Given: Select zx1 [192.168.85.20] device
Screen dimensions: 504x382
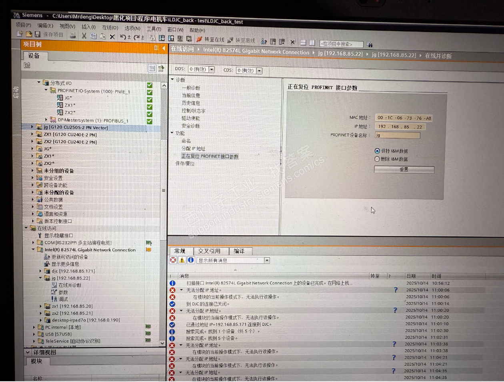Looking at the screenshot, I should [72, 306].
